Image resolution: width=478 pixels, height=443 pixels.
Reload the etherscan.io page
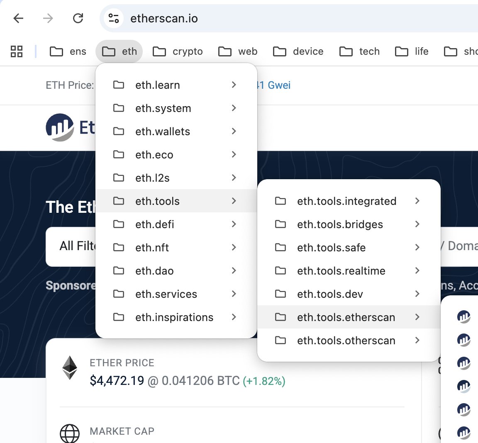(78, 18)
